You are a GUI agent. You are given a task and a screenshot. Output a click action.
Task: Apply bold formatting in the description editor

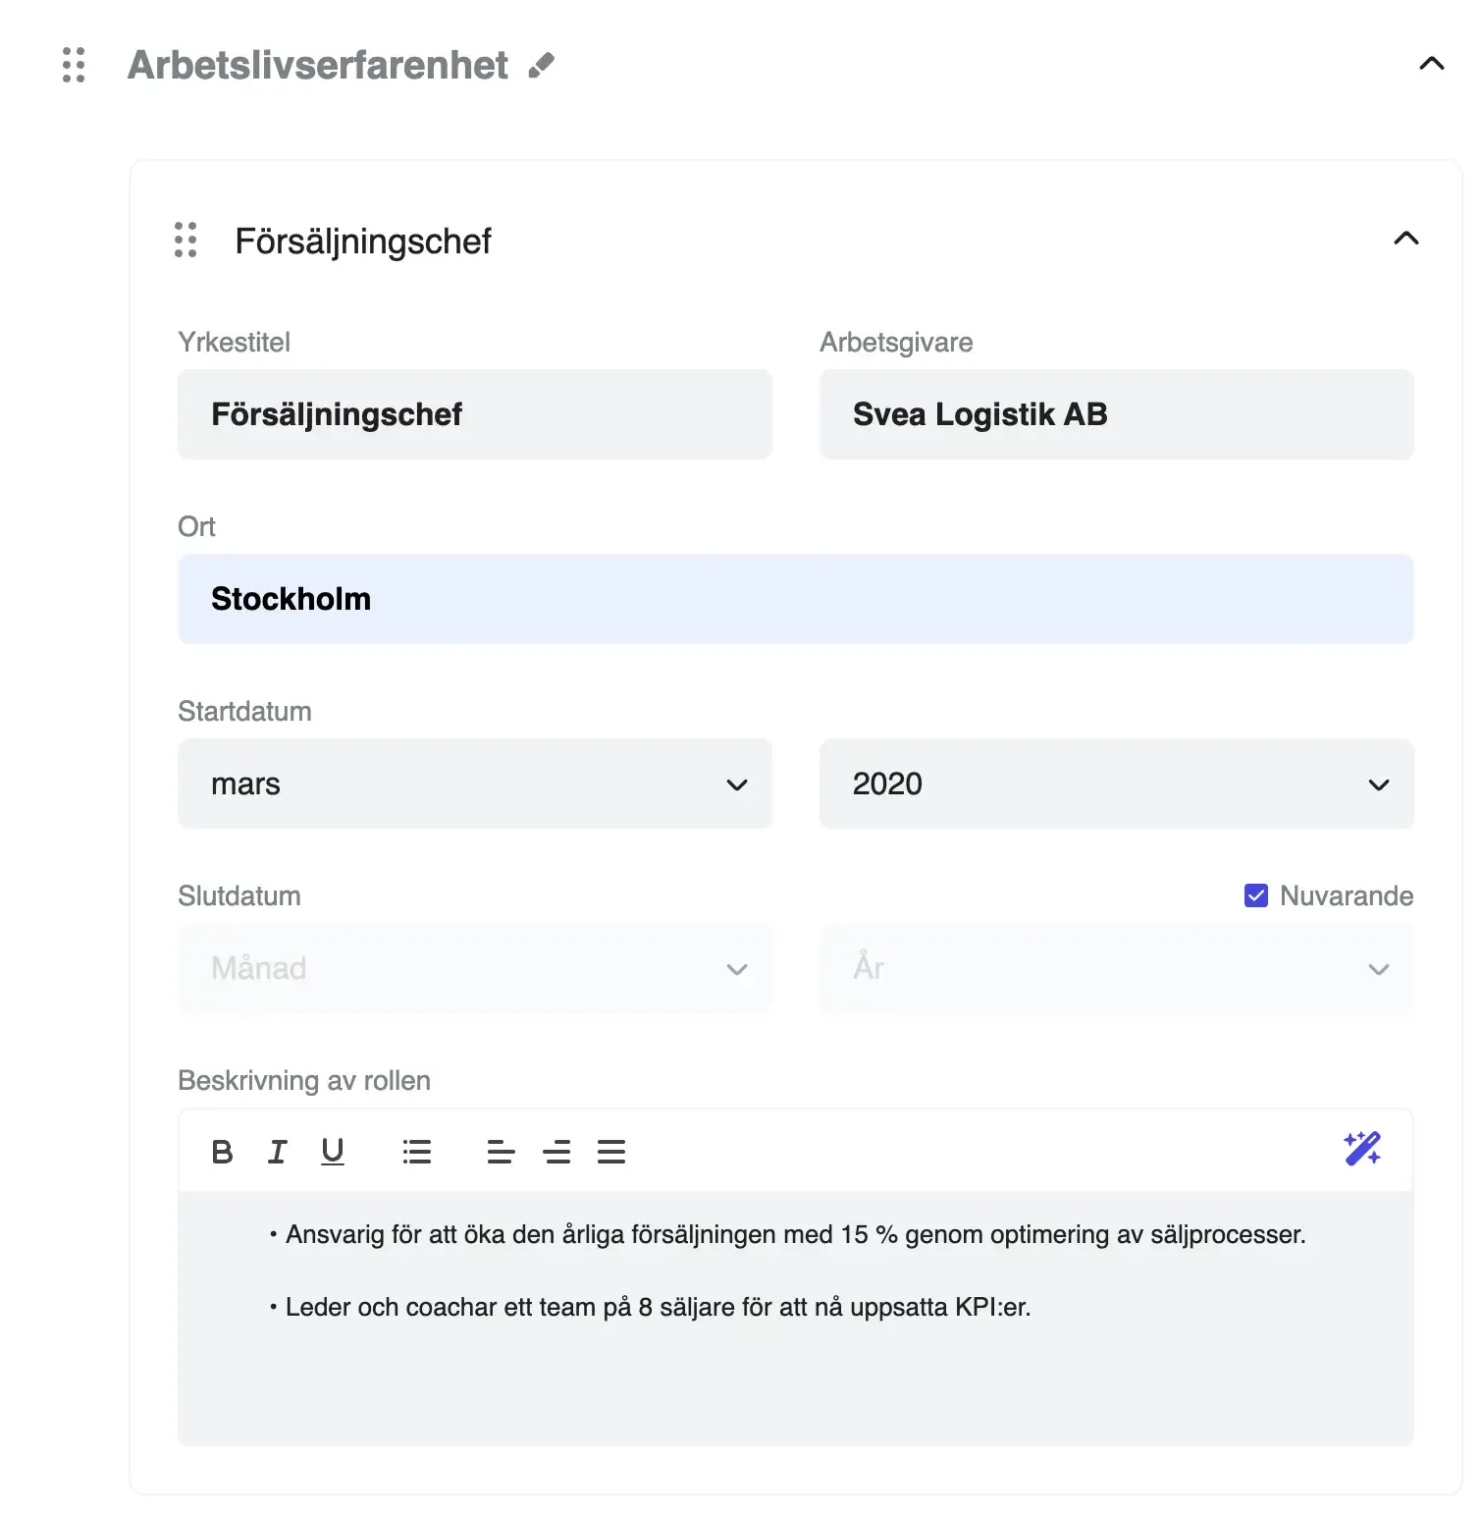[222, 1151]
